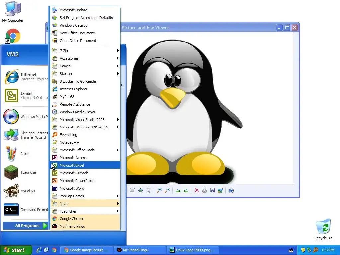Select Microsoft Excel in All Programs
340x255 pixels.
pyautogui.click(x=85, y=165)
